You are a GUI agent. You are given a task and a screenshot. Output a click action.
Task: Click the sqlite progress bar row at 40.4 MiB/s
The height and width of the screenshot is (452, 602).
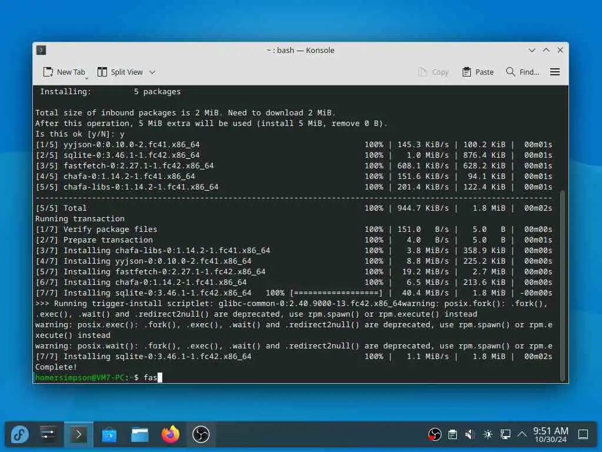pyautogui.click(x=294, y=293)
